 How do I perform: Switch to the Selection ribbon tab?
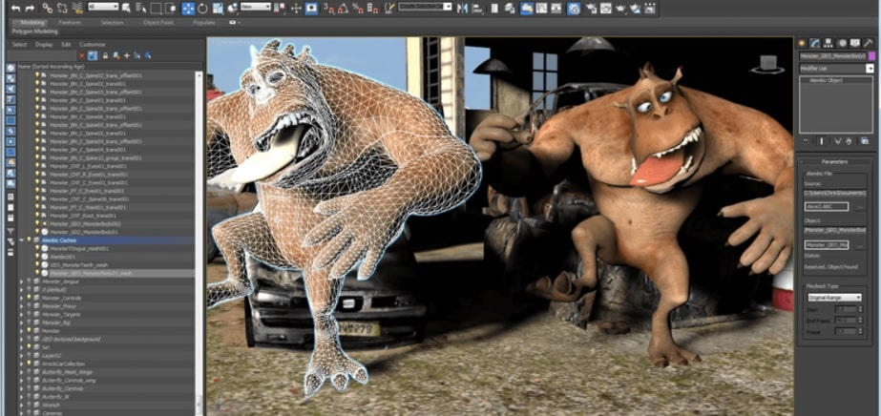pos(112,23)
